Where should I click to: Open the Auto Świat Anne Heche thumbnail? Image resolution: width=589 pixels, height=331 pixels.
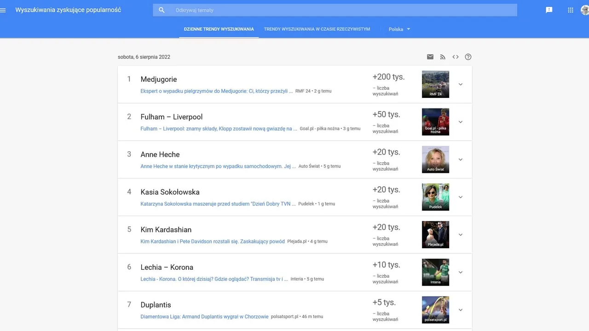pos(435,160)
